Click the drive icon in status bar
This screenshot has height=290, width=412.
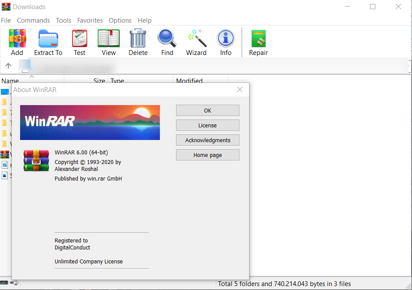click(x=4, y=283)
